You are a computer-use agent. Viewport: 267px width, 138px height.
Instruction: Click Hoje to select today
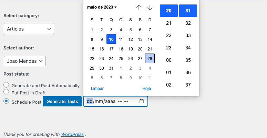(147, 89)
